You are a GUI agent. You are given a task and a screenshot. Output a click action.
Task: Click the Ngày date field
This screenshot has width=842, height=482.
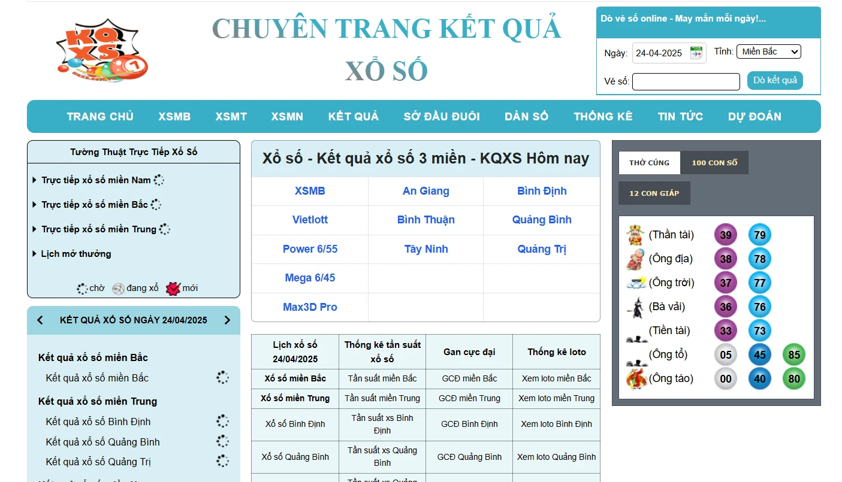(x=669, y=53)
